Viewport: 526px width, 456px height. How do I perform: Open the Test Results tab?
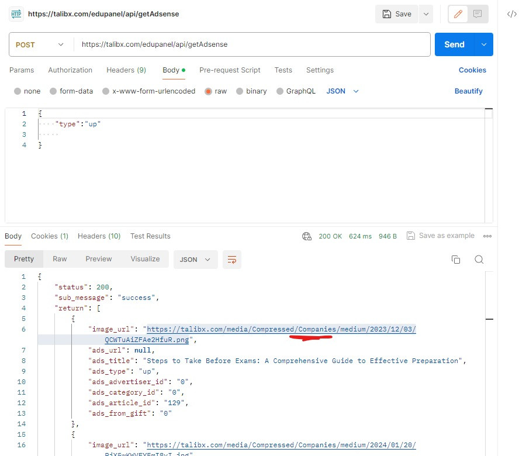150,236
